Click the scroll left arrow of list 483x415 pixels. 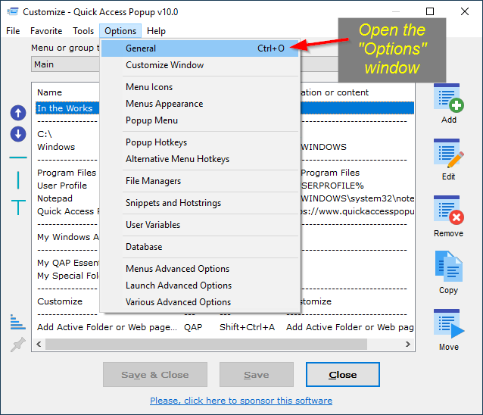pos(39,344)
